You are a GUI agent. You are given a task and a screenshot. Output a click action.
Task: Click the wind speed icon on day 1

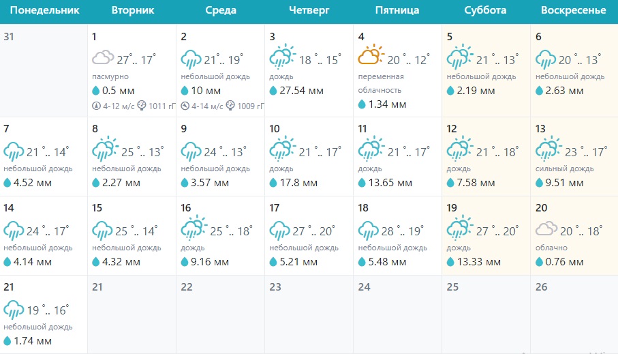tap(97, 106)
